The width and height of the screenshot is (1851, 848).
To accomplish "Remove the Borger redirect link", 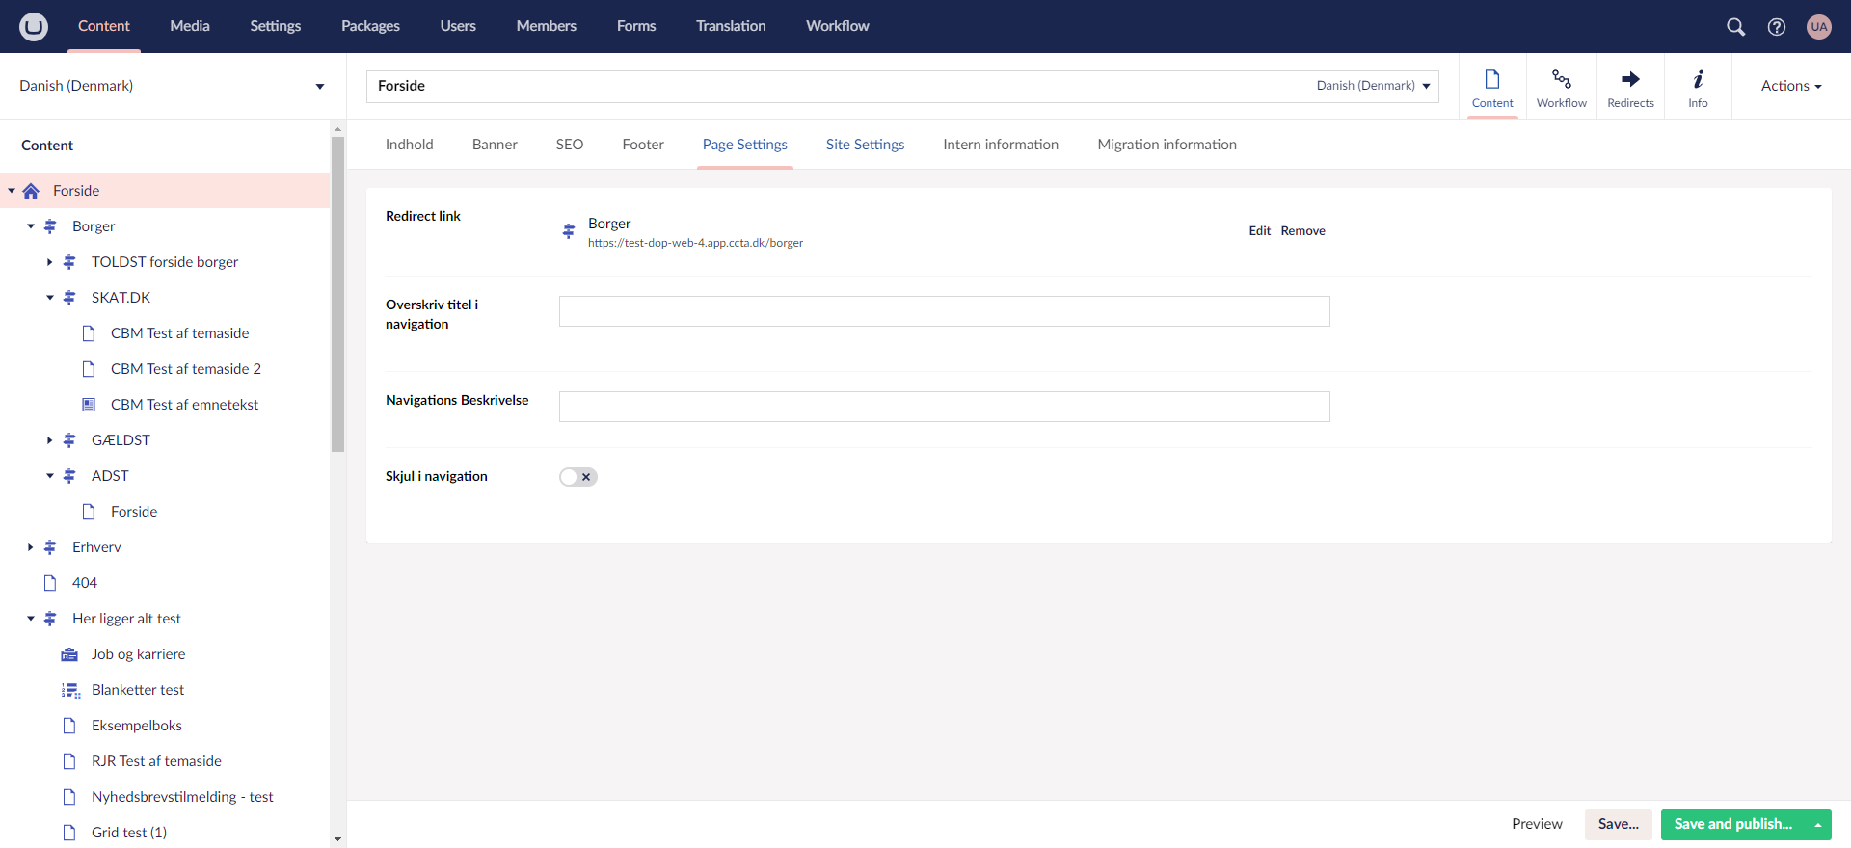I will (1302, 231).
